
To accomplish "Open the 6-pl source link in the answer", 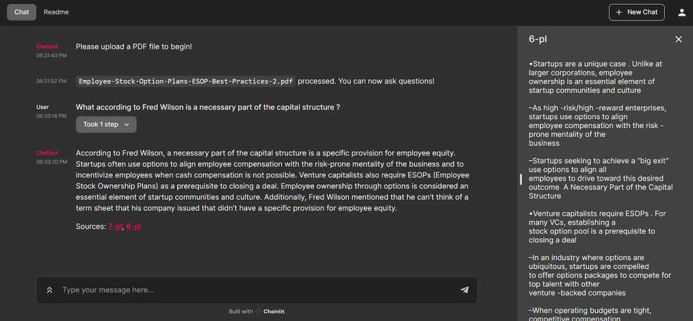I will click(133, 226).
